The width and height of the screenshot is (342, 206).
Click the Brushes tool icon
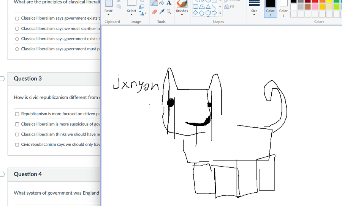(x=182, y=3)
